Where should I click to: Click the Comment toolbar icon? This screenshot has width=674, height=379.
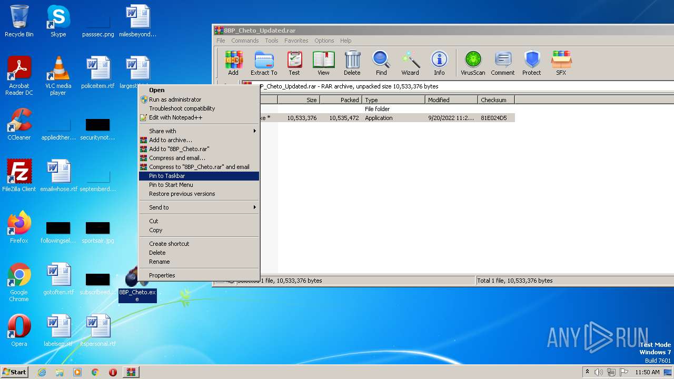point(503,63)
